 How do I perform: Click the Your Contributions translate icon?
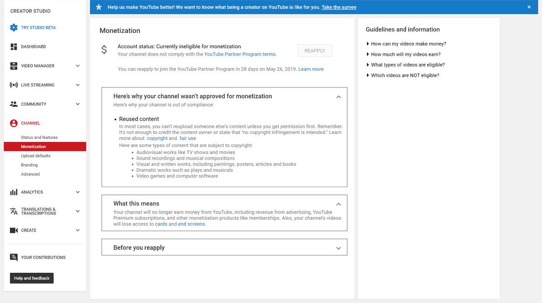coord(14,257)
